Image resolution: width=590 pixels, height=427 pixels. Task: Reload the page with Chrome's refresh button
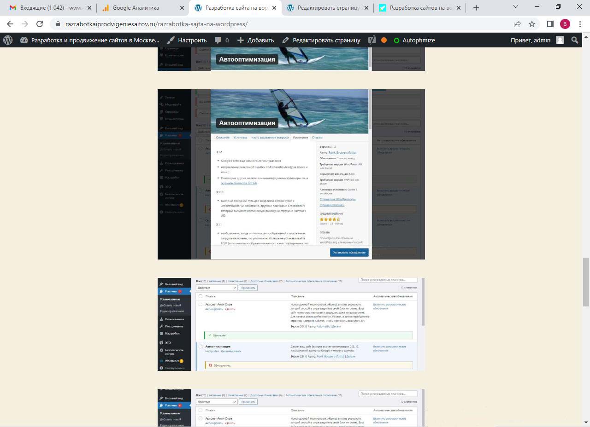click(40, 24)
